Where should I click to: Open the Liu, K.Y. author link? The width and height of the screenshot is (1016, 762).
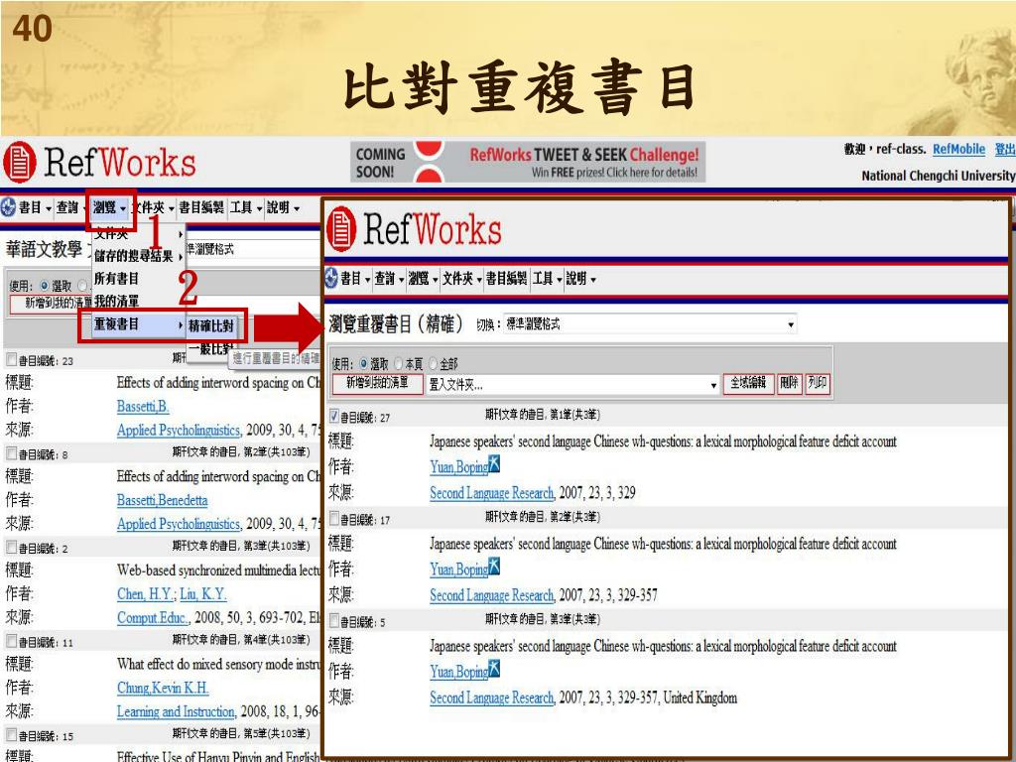click(x=202, y=594)
